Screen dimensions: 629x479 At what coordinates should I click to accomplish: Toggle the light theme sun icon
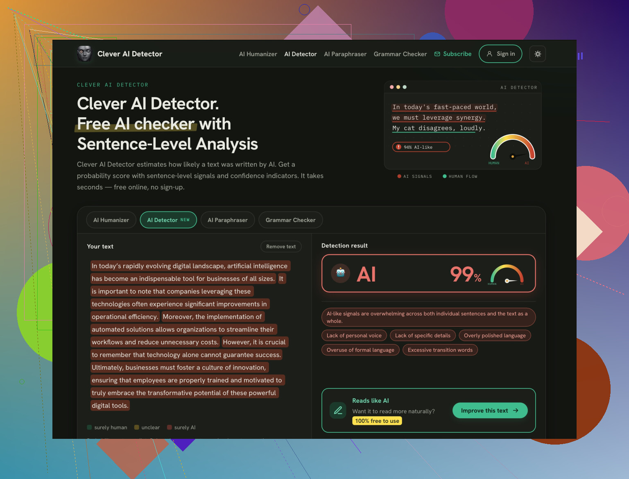[x=538, y=54]
